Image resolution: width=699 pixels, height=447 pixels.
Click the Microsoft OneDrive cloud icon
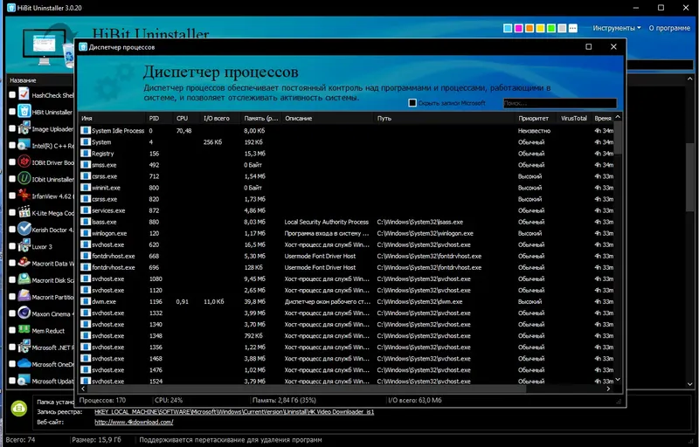click(24, 364)
